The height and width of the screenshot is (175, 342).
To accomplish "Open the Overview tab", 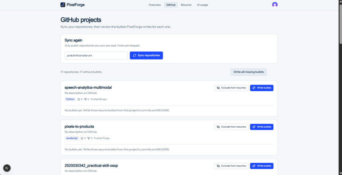I will [154, 5].
